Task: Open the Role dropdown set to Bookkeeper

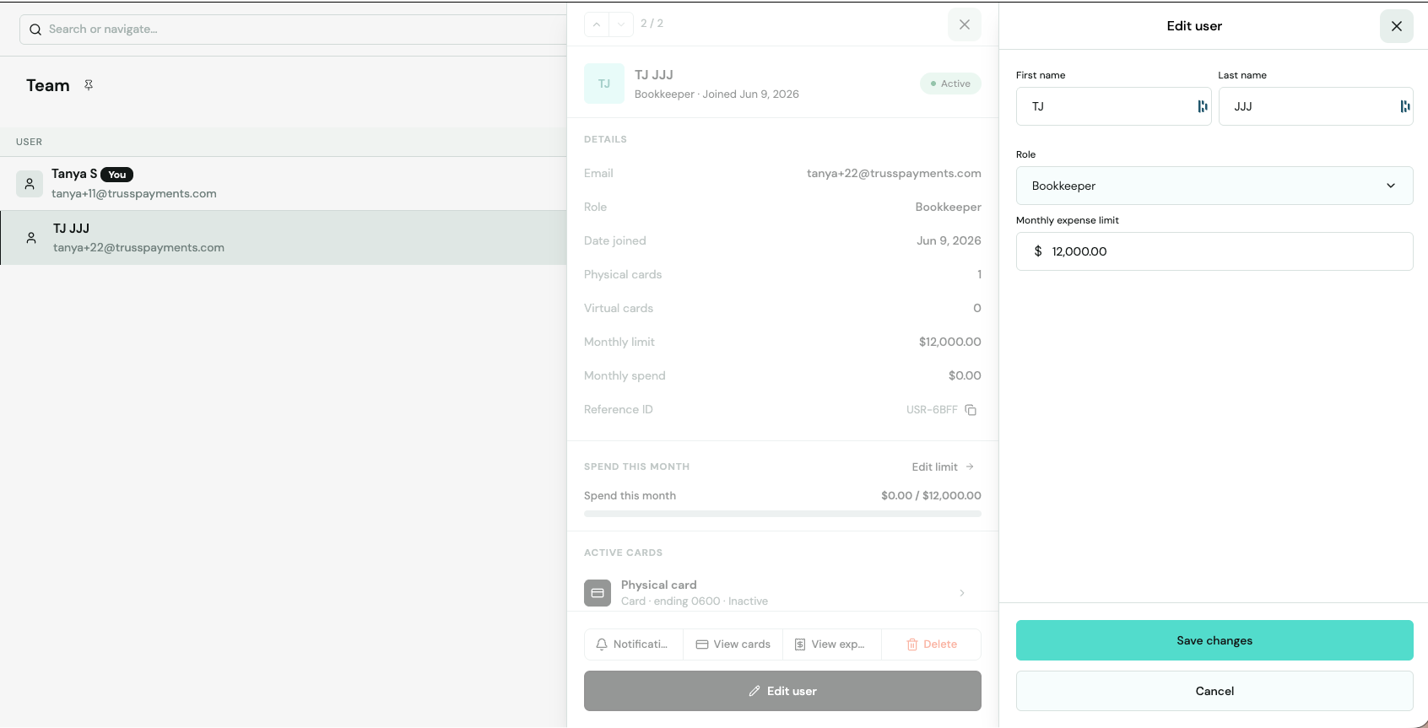Action: pos(1214,186)
